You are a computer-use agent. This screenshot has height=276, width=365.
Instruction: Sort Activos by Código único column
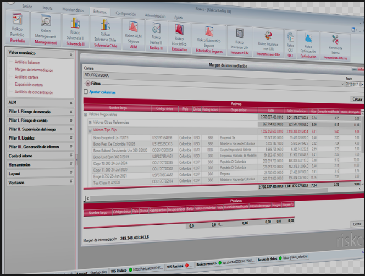[164, 108]
